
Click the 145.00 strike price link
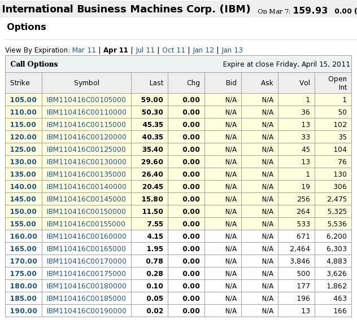coord(23,199)
